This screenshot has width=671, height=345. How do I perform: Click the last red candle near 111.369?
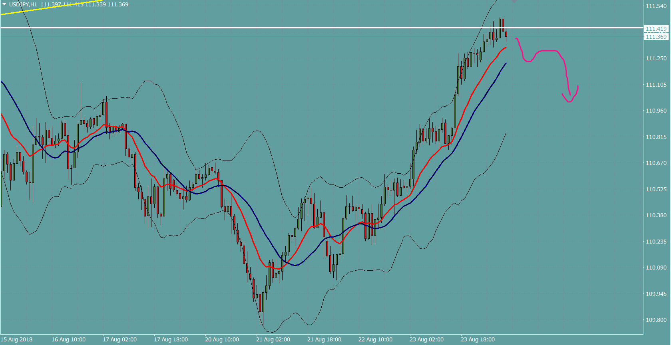click(x=506, y=34)
